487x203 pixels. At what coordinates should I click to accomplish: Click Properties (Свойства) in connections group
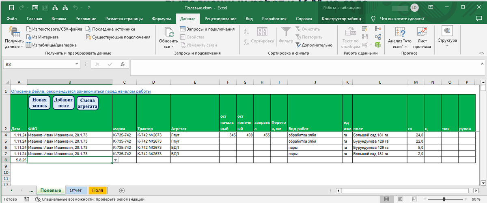tap(192, 37)
